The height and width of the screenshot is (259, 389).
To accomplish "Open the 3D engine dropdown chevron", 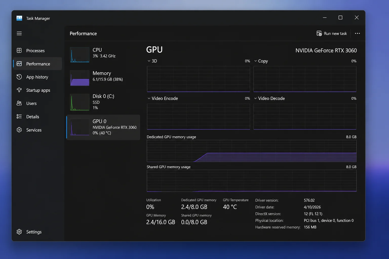I will pos(149,61).
